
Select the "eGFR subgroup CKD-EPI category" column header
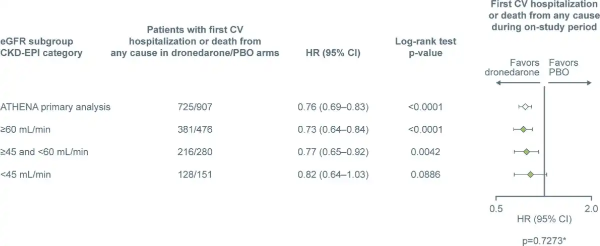41,47
